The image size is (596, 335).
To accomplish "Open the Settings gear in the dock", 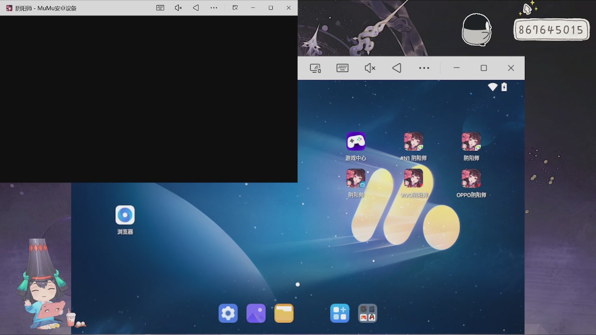I will (228, 314).
